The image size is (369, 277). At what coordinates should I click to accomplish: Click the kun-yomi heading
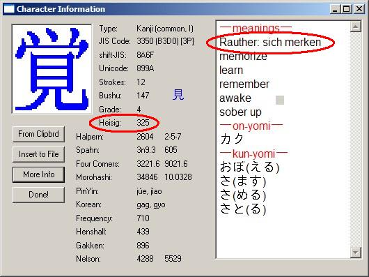253,154
